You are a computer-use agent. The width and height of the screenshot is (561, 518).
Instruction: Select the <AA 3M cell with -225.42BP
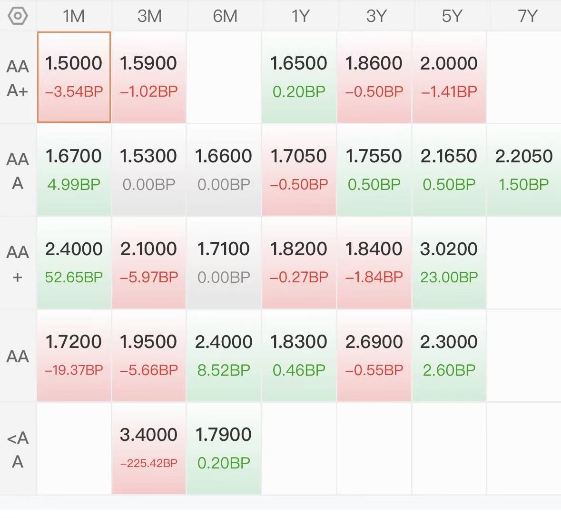(x=149, y=448)
